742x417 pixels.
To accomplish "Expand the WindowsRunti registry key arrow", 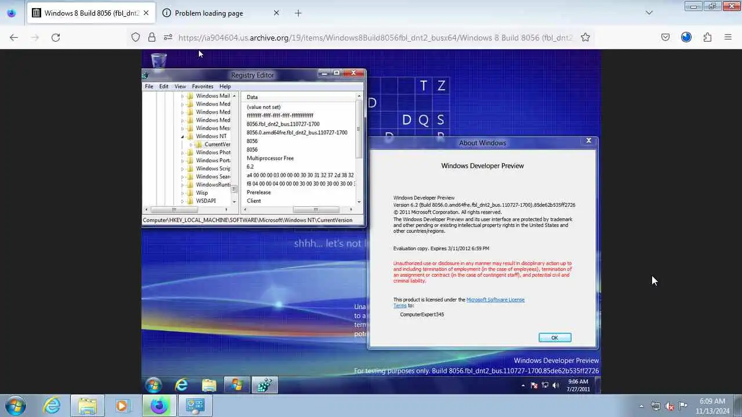I will point(183,185).
